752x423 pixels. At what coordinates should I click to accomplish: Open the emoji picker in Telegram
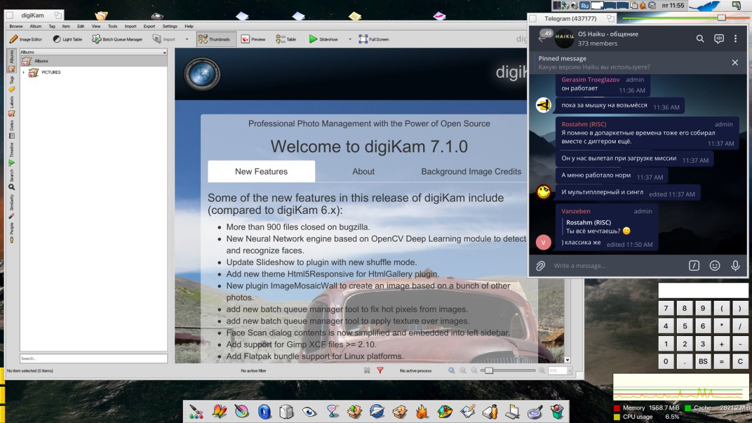click(715, 266)
